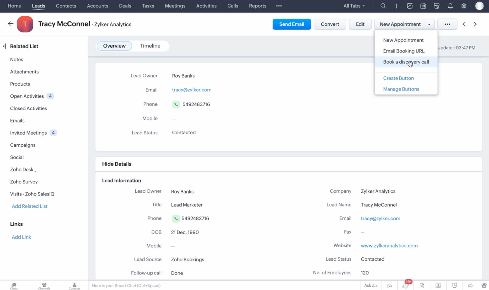Collapse the Related List sidebar

click(x=4, y=46)
